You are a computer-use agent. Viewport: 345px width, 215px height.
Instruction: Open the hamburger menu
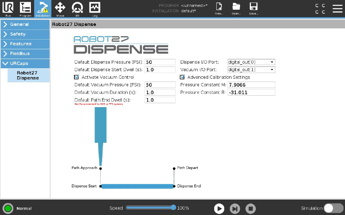337,9
